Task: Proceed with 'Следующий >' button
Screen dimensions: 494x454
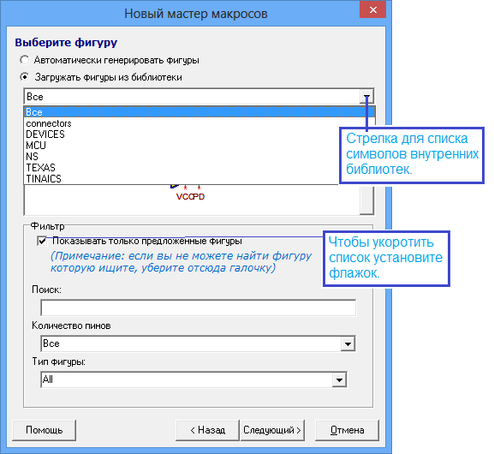Action: pos(272,430)
